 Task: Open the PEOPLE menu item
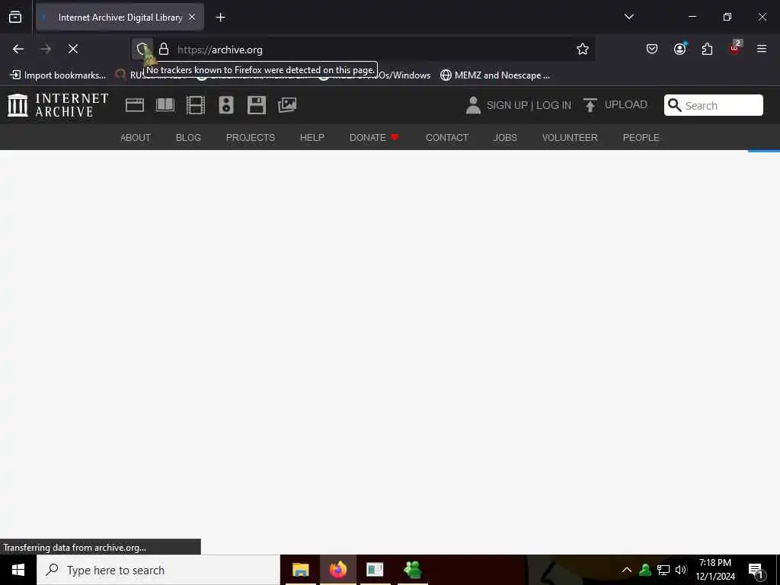pos(641,138)
